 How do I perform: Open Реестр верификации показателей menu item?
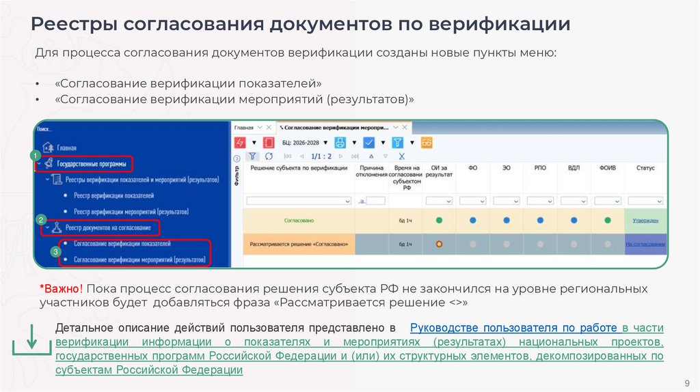click(114, 196)
